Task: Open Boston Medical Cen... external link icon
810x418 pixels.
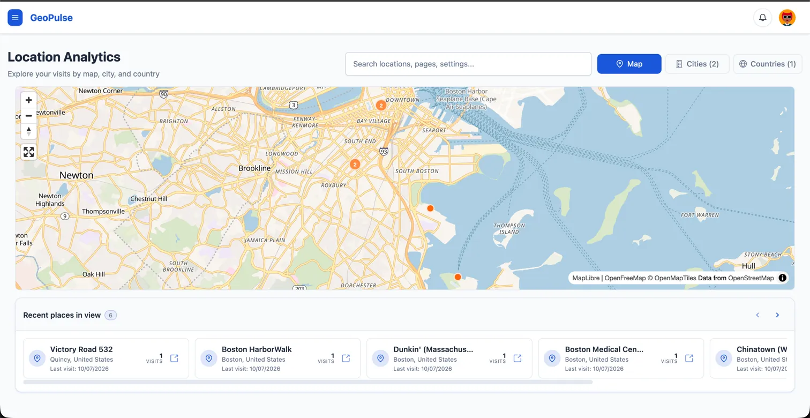Action: 689,358
